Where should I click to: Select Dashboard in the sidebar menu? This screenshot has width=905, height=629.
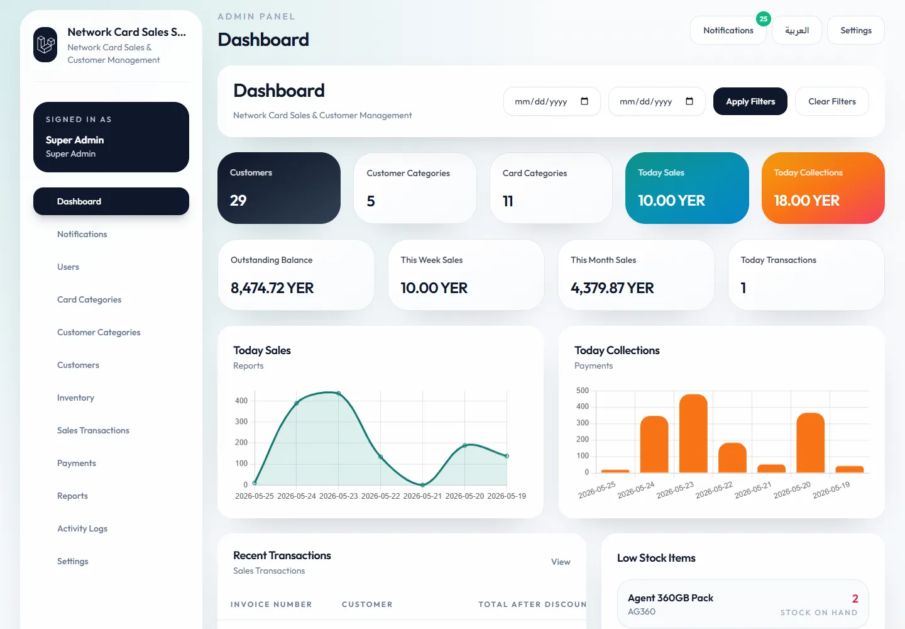tap(111, 201)
